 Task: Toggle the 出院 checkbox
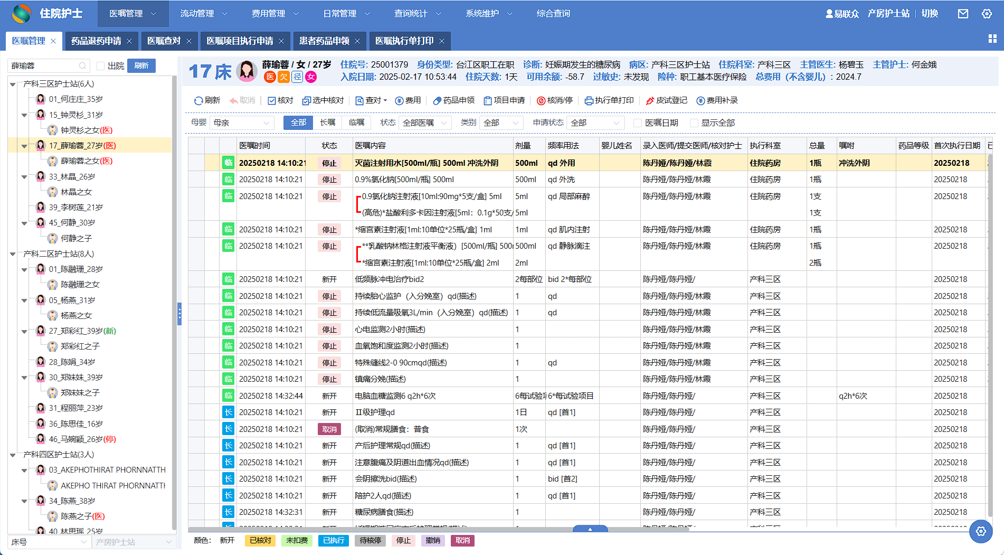(x=100, y=66)
